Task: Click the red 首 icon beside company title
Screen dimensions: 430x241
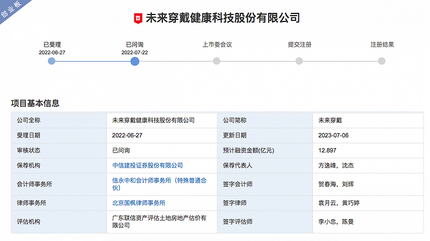Action: tap(138, 18)
